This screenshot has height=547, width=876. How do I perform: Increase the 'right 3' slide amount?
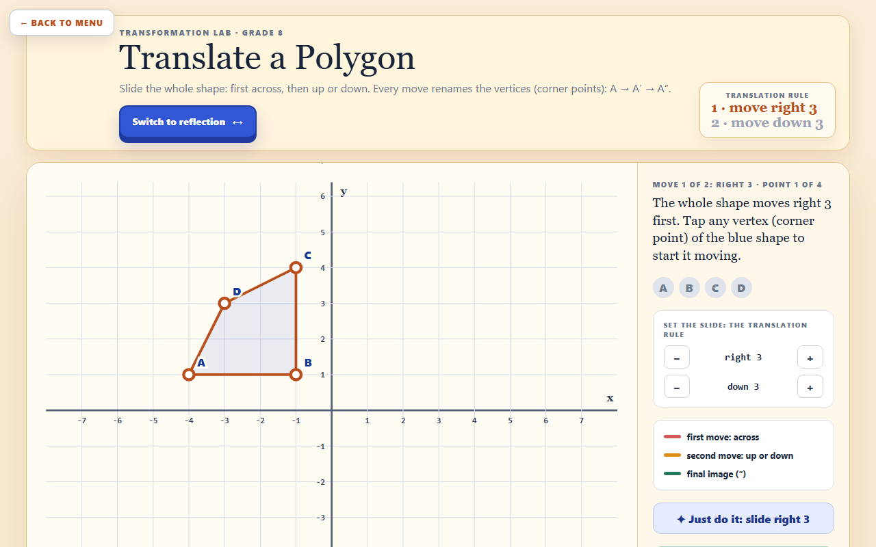pos(810,358)
